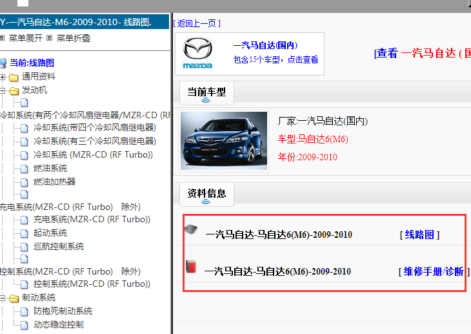Click the 年份:2009-2010 text
This screenshot has height=334, width=471.
pyautogui.click(x=307, y=157)
